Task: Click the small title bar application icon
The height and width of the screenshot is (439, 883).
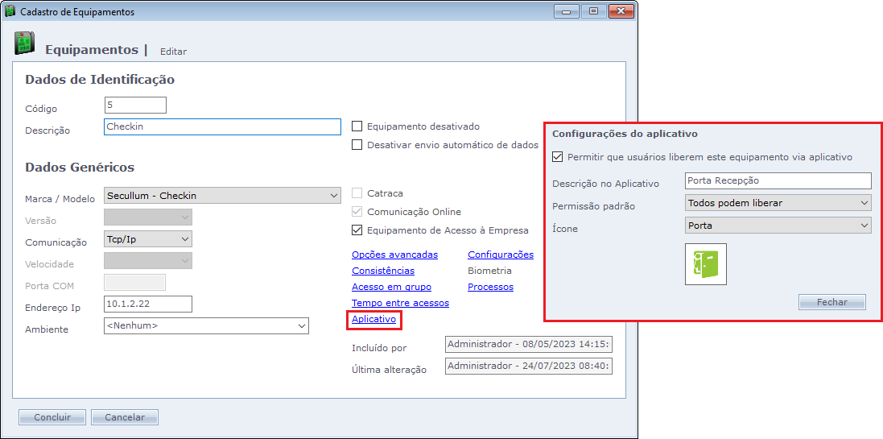Action: click(x=10, y=12)
